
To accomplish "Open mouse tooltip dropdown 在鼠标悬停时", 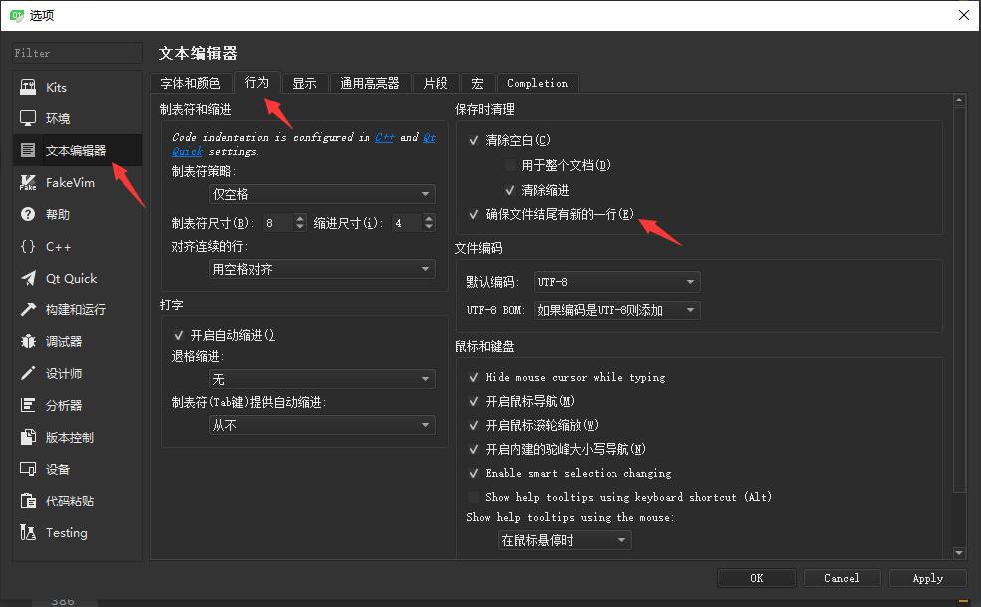I will 565,540.
